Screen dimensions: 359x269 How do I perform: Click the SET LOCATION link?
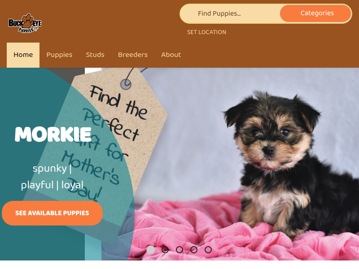tap(206, 32)
